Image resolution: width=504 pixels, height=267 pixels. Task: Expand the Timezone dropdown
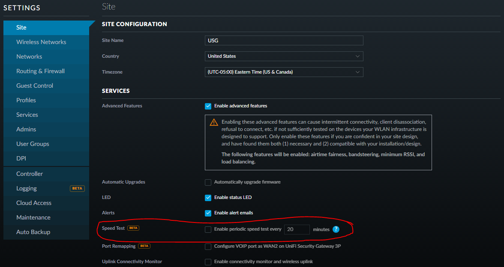tap(284, 72)
